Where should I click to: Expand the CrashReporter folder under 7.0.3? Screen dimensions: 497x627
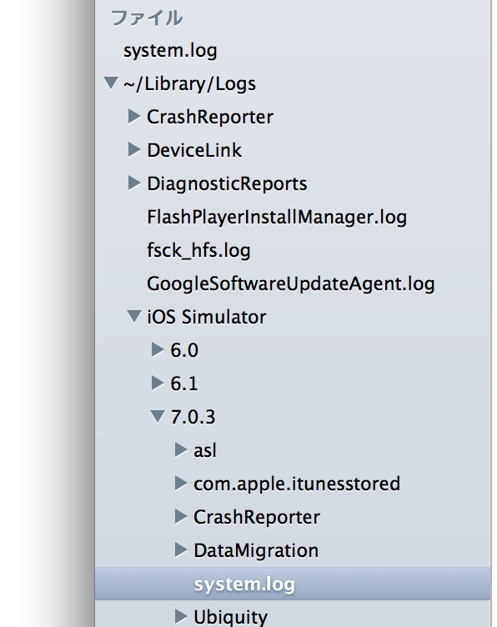[x=181, y=517]
